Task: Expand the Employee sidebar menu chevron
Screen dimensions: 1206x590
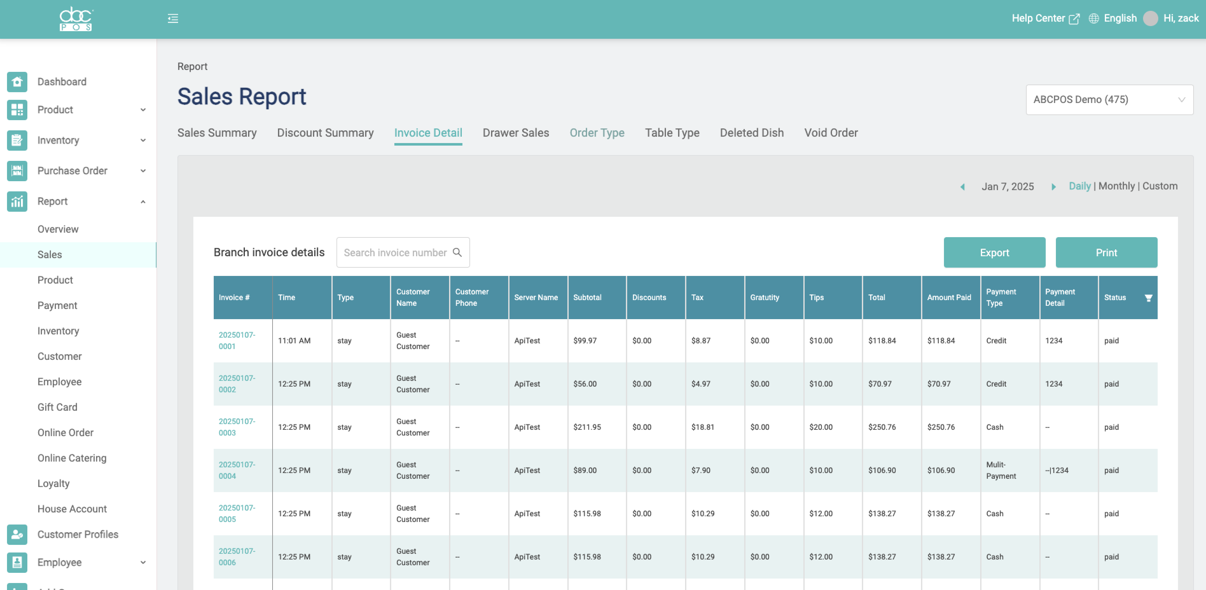Action: pyautogui.click(x=143, y=562)
